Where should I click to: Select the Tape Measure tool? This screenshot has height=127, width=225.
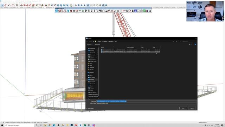(37, 5)
